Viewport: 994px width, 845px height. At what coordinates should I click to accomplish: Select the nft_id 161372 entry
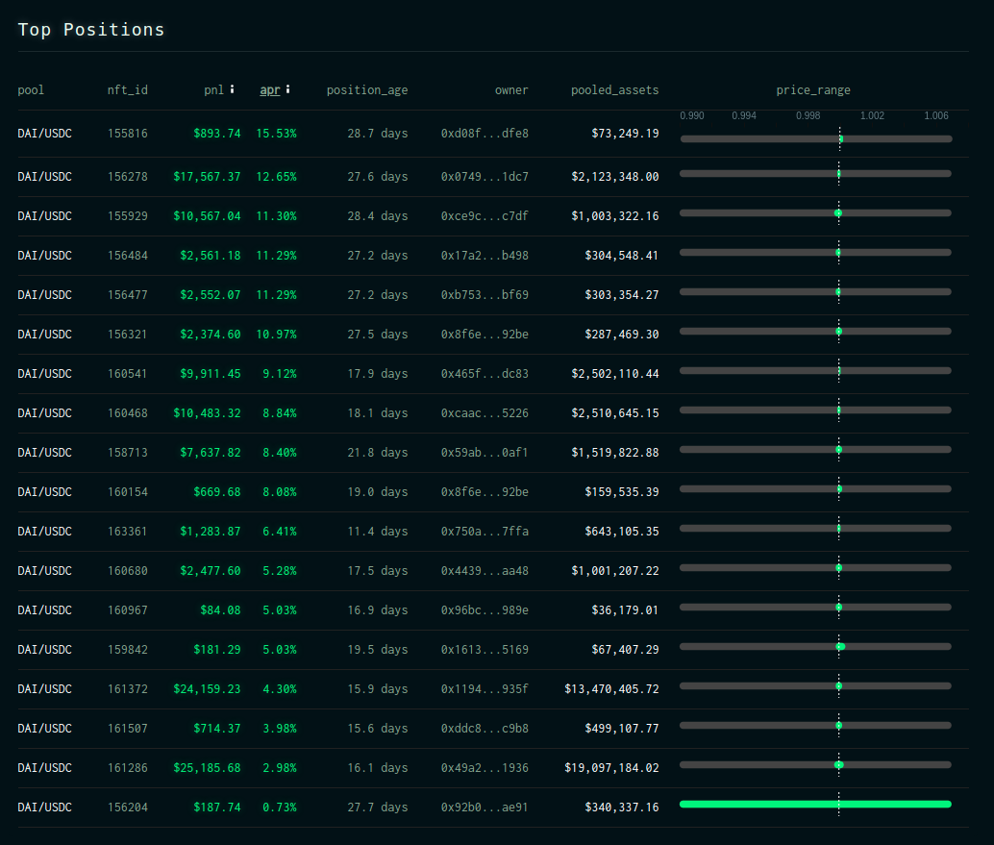128,688
